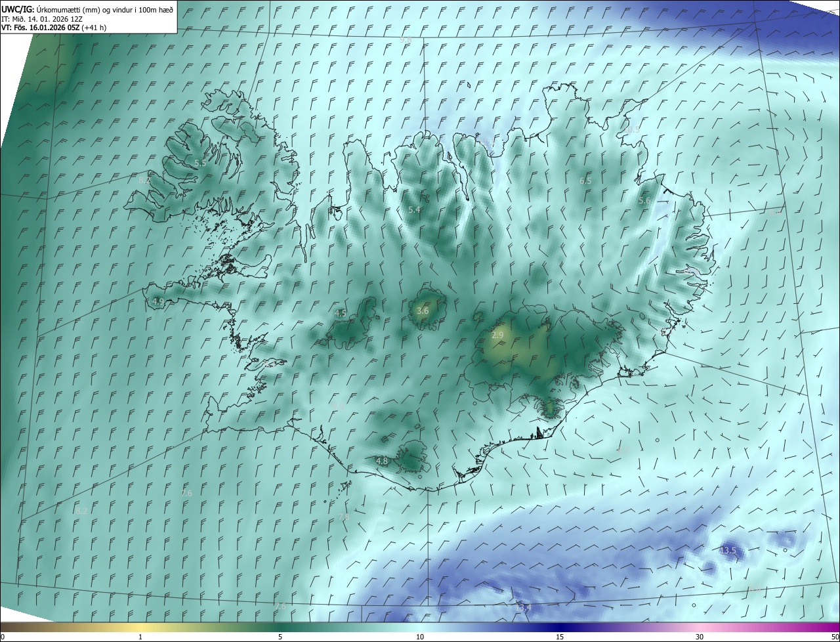Click the 4.9 value on Snæfellsnes
The width and height of the screenshot is (840, 642).
[158, 302]
